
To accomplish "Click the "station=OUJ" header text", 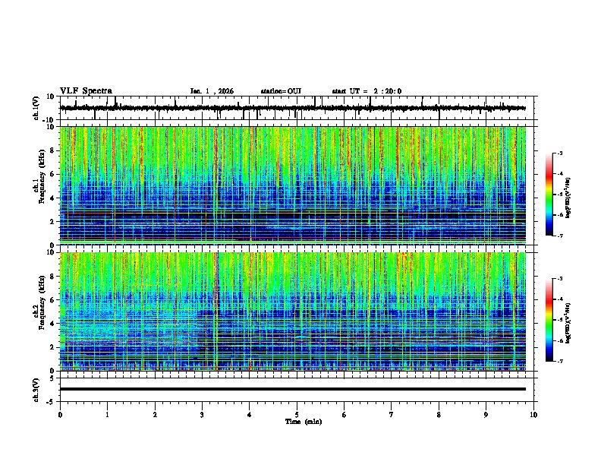I will click(281, 91).
